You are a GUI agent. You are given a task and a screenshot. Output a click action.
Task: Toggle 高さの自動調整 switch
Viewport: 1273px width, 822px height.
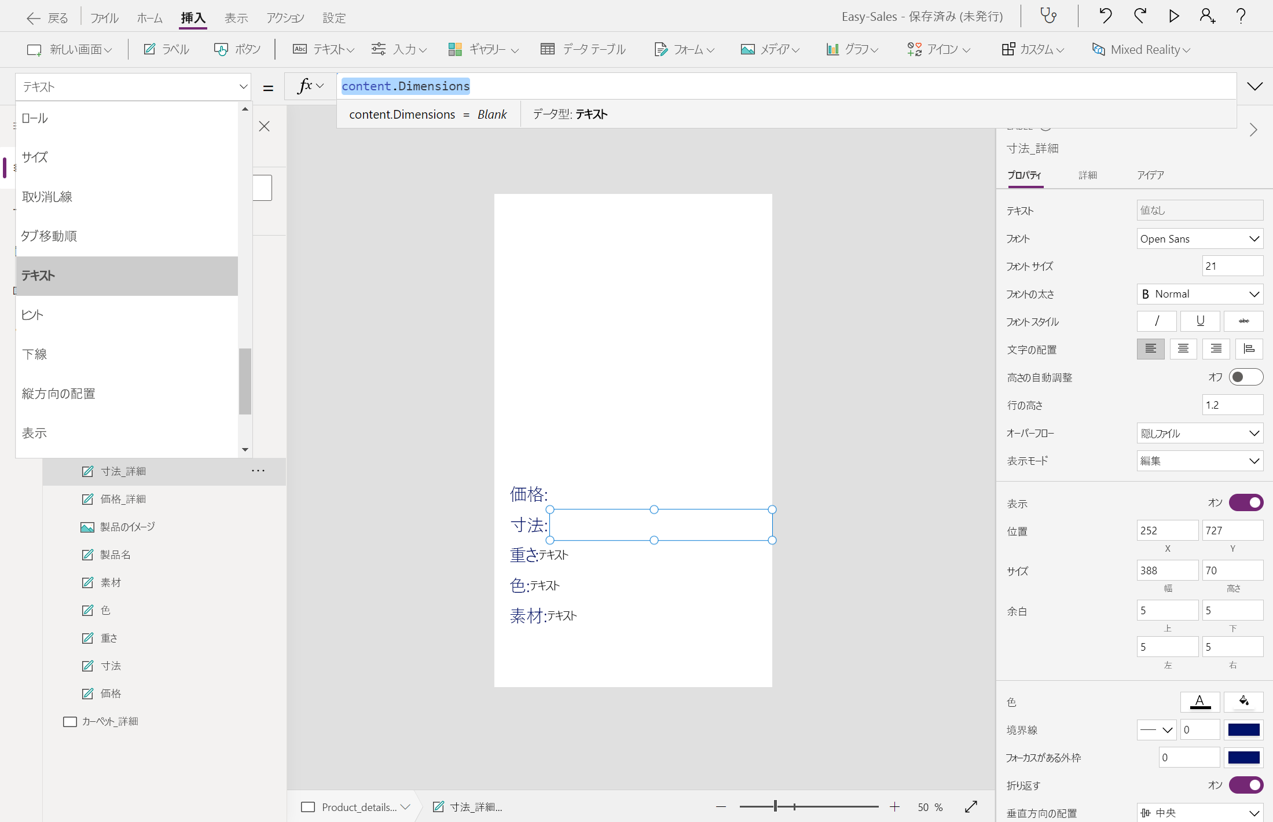point(1245,377)
